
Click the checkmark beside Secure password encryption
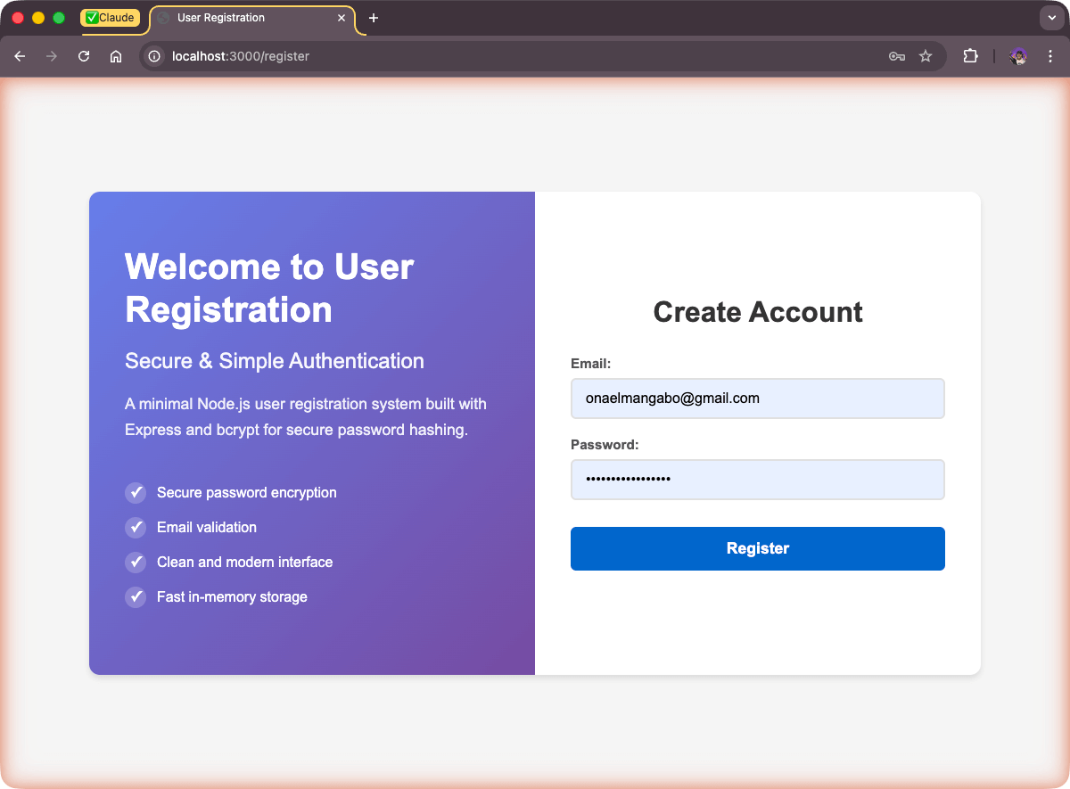136,492
